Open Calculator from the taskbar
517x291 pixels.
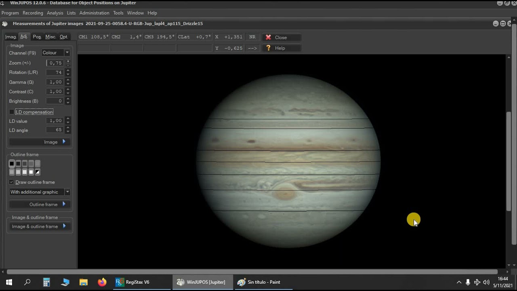point(46,282)
